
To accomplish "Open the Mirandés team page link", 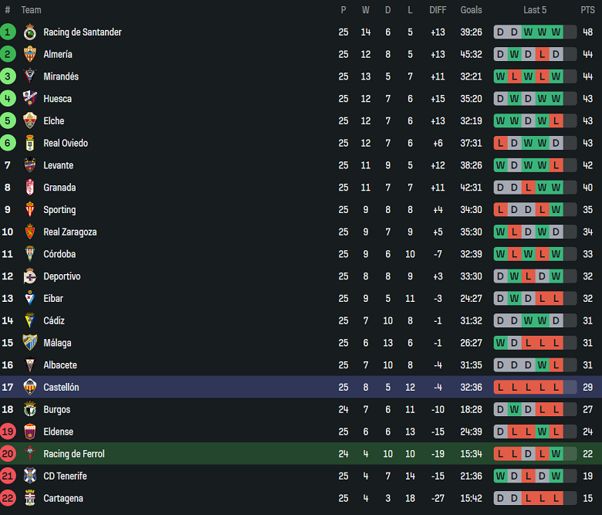I will tap(61, 76).
